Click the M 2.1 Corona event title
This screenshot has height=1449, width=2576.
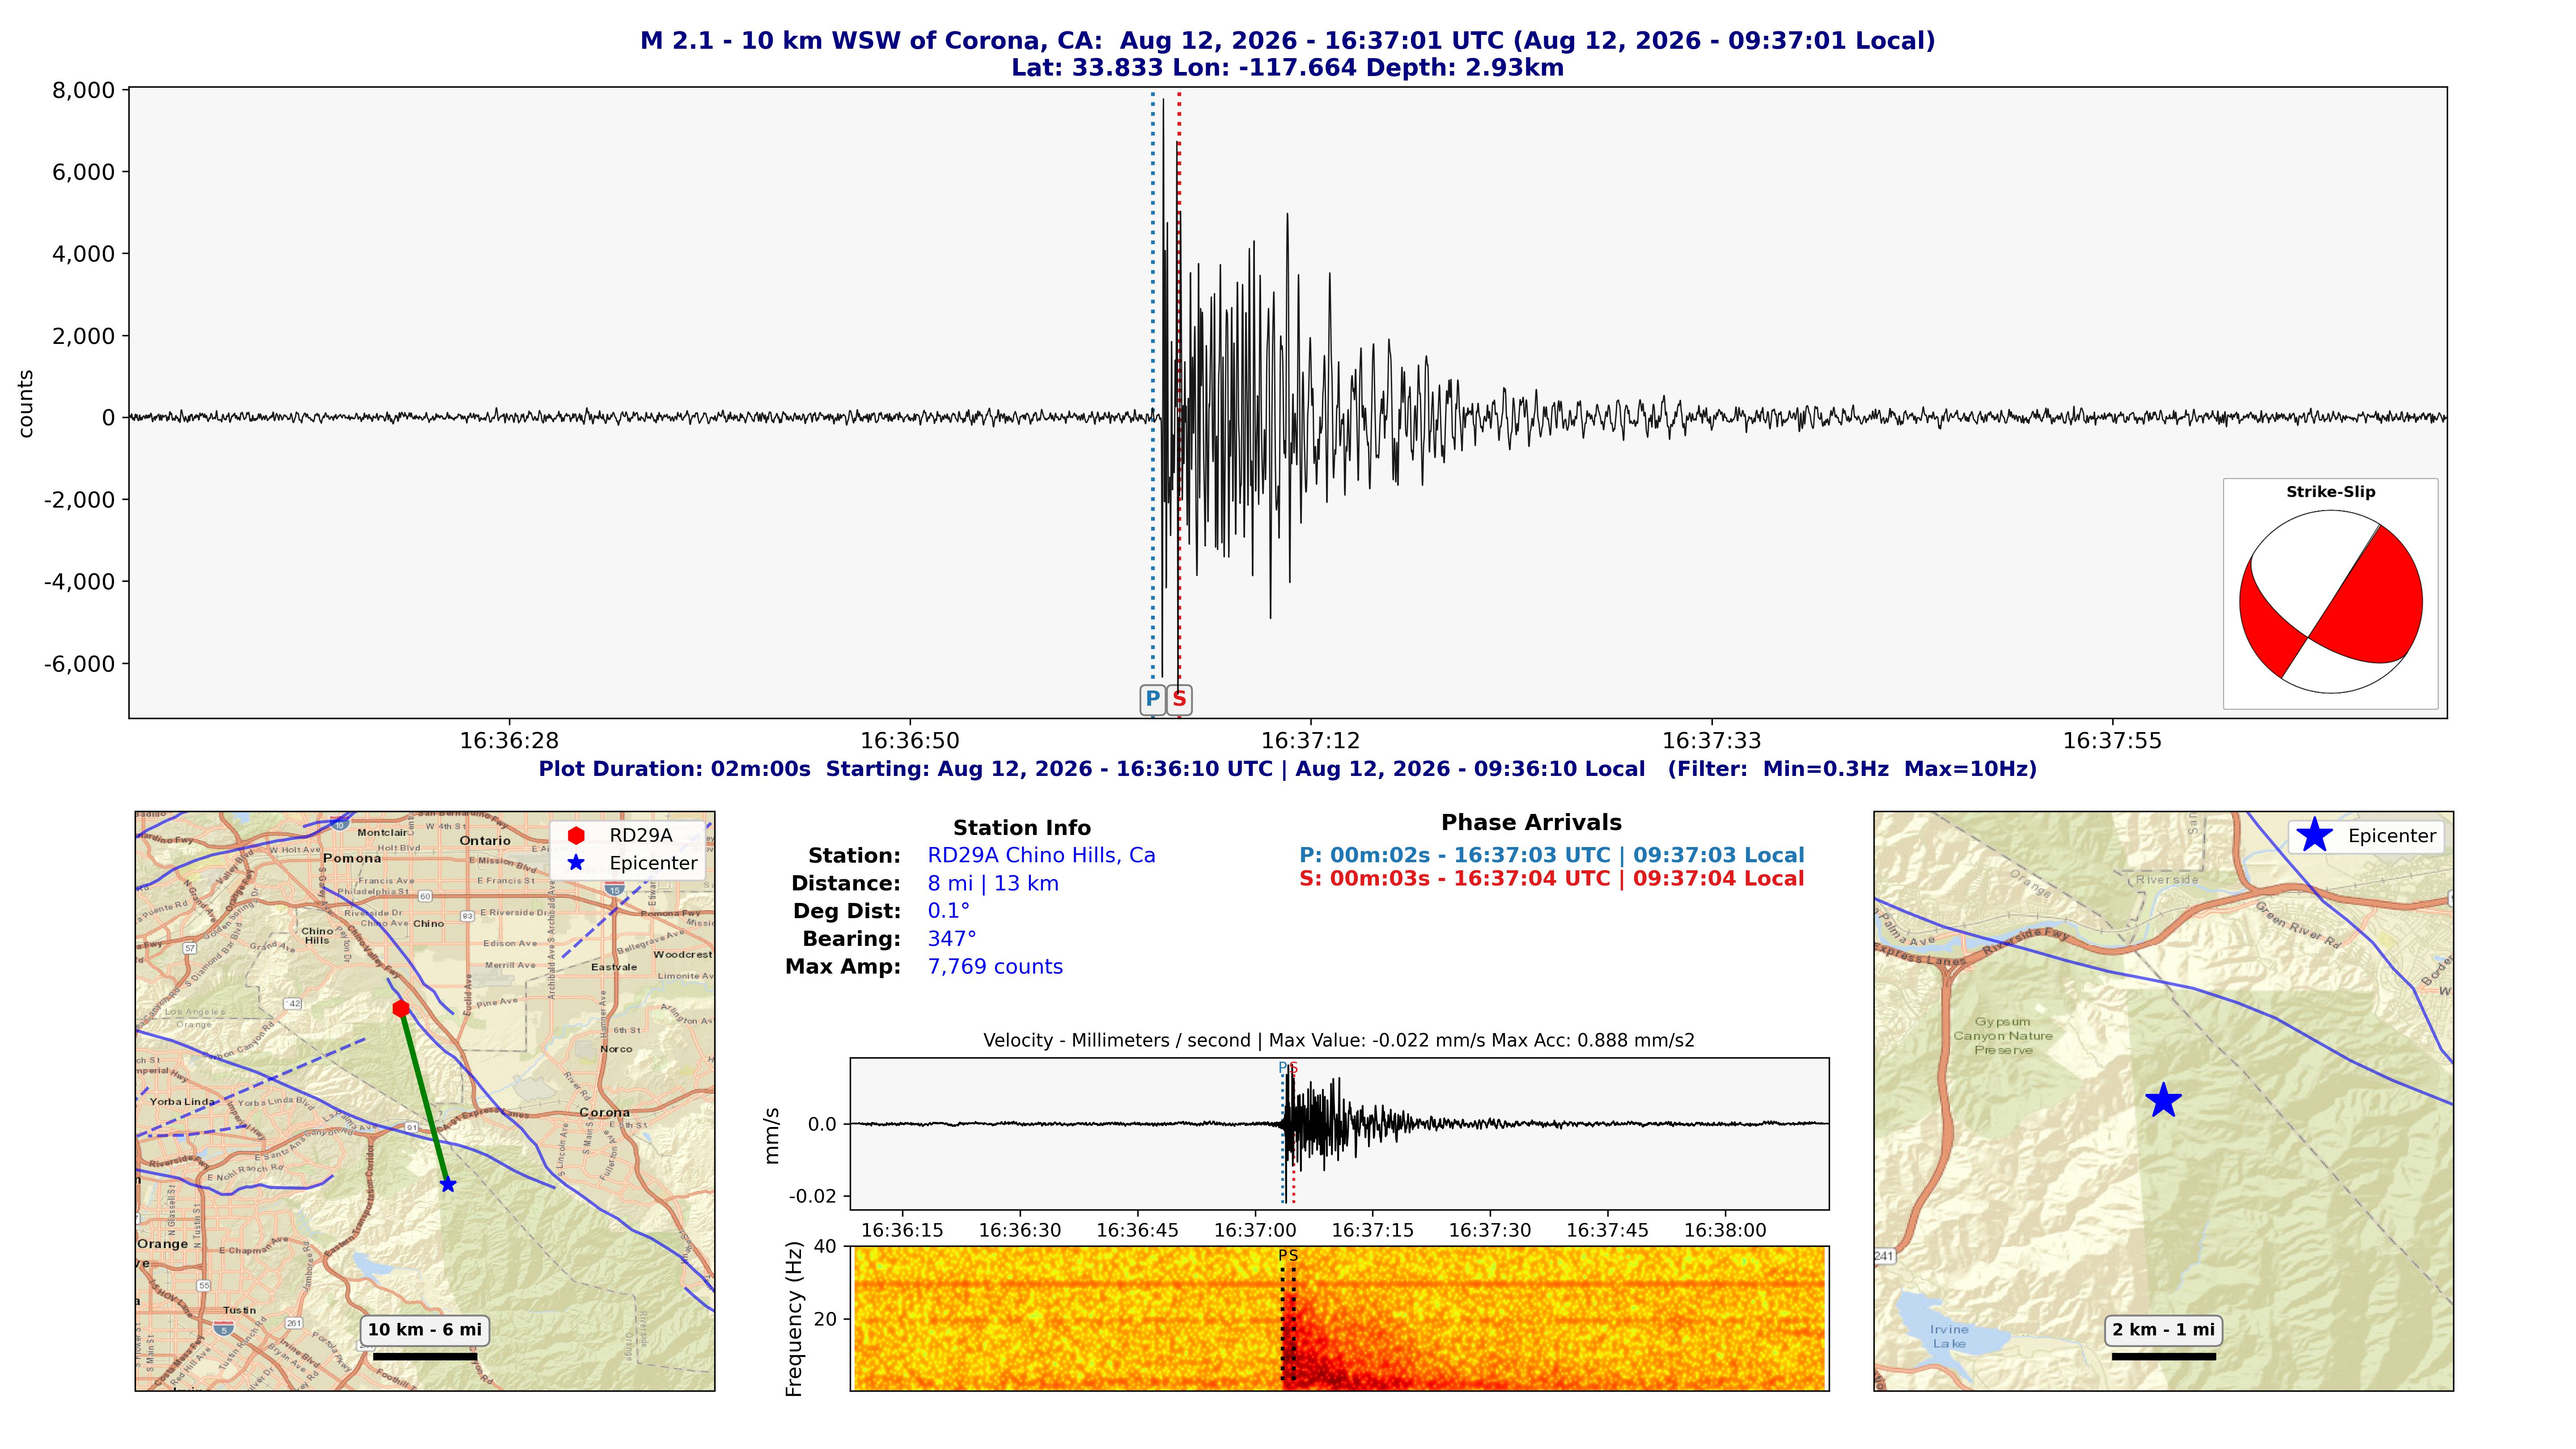click(1288, 41)
